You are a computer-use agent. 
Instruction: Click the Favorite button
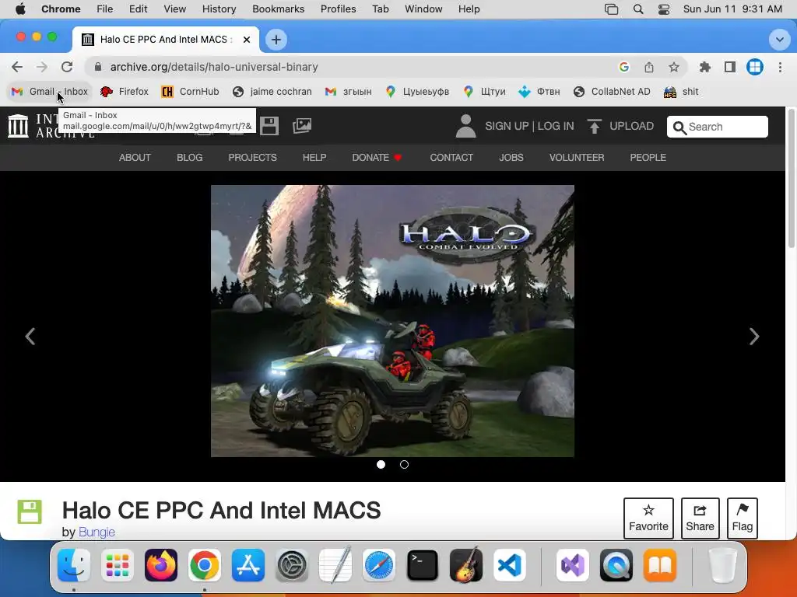coord(648,518)
